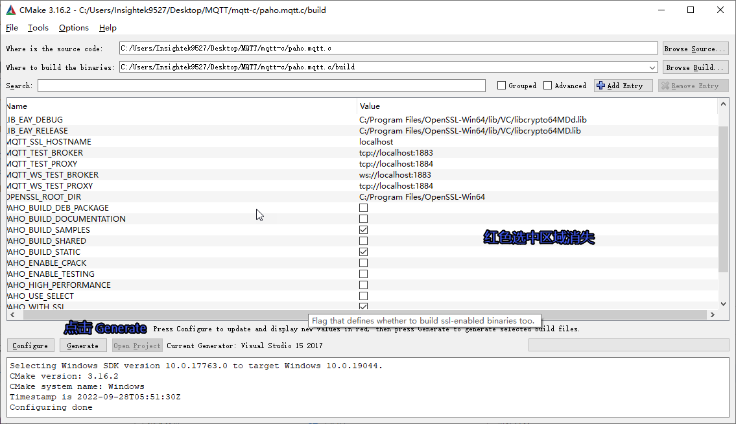
Task: Click vertical scrollbar up arrow
Action: [x=723, y=104]
